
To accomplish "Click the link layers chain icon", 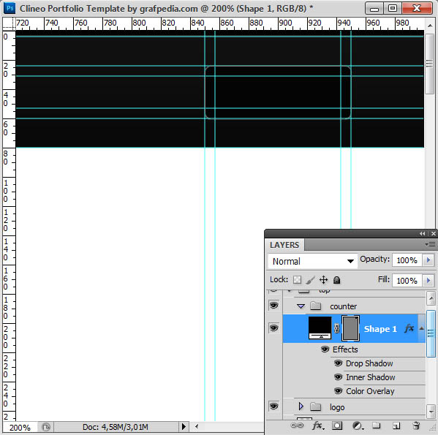I will [x=297, y=425].
